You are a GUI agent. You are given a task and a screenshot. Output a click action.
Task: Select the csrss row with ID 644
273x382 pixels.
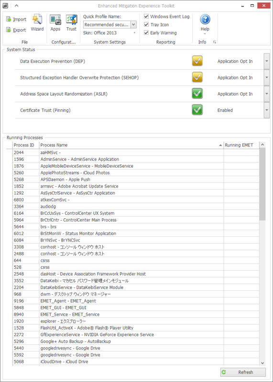pos(136,260)
